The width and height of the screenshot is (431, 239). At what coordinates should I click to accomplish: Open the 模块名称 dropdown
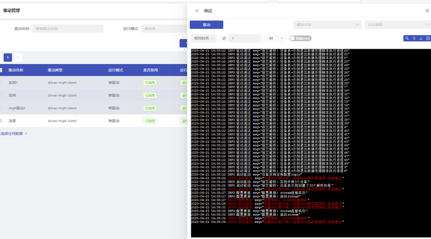click(x=327, y=24)
